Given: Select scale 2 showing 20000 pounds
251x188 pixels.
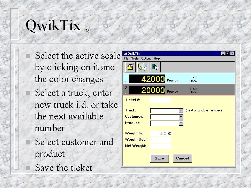Looking at the screenshot, I should tap(178, 90).
